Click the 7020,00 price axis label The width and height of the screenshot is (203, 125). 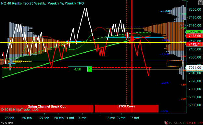coord(195,81)
